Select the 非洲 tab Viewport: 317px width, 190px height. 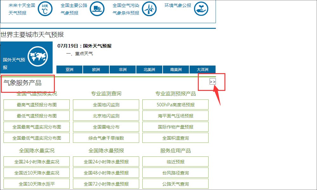tap(122, 69)
